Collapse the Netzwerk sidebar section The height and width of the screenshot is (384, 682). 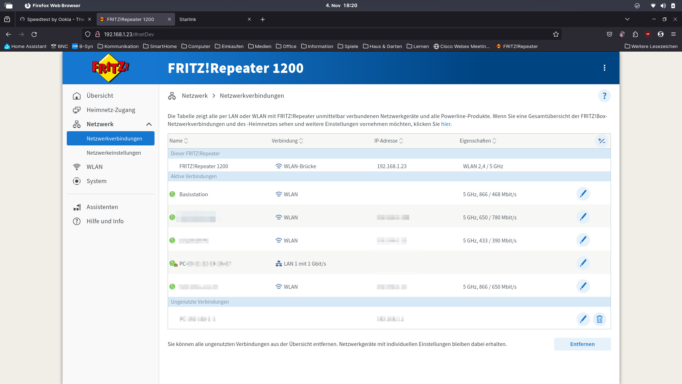click(x=149, y=124)
